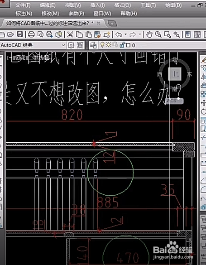Click 东 on the ViewCube compass
Viewport: 206px width, 265px height.
coord(189,74)
